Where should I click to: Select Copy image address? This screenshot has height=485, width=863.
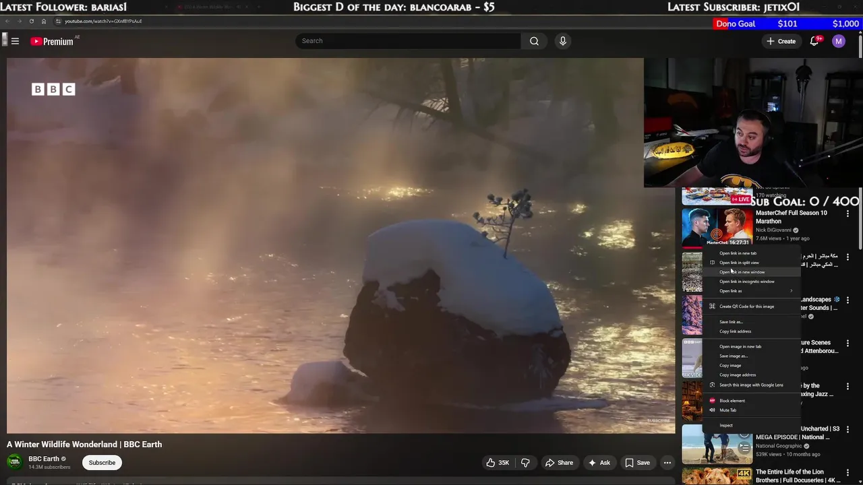[x=752, y=375]
